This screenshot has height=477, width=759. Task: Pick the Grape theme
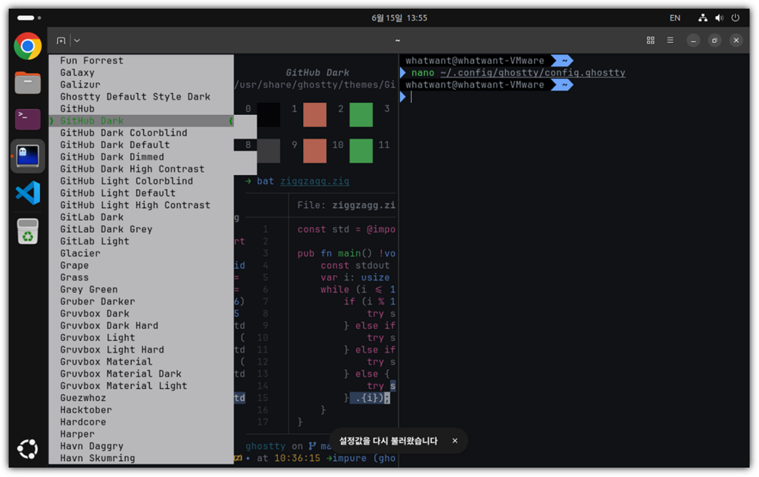point(141,265)
